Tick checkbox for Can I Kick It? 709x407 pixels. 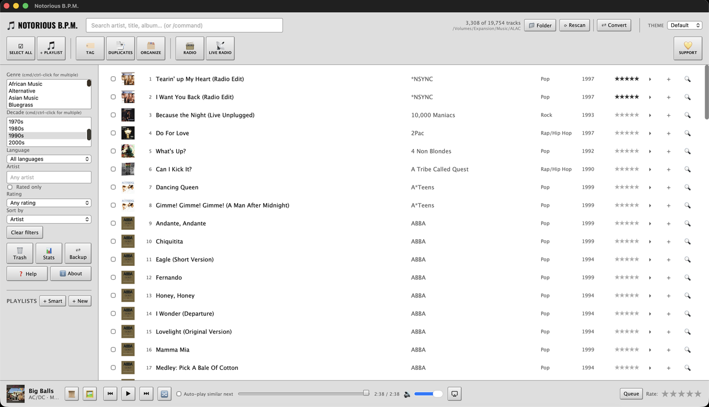point(114,169)
